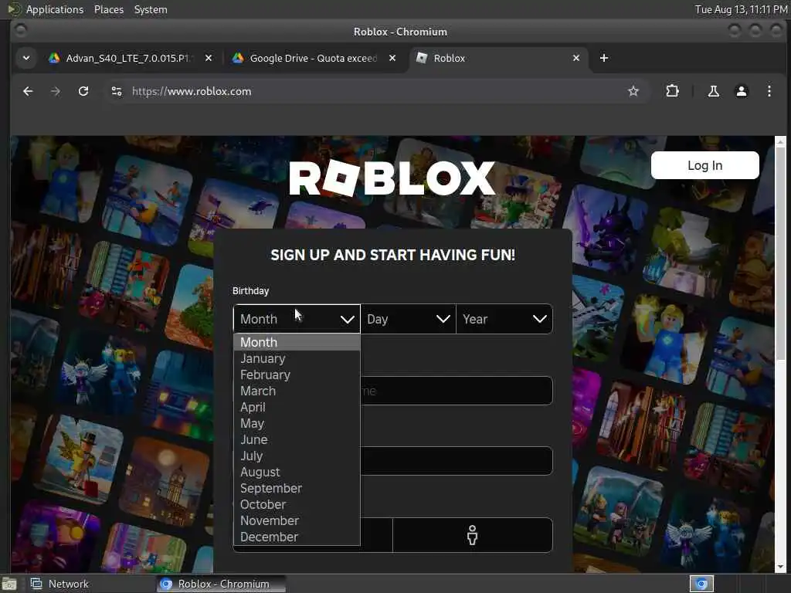The image size is (791, 593).
Task: Collapse the Month dropdown
Action: [297, 319]
